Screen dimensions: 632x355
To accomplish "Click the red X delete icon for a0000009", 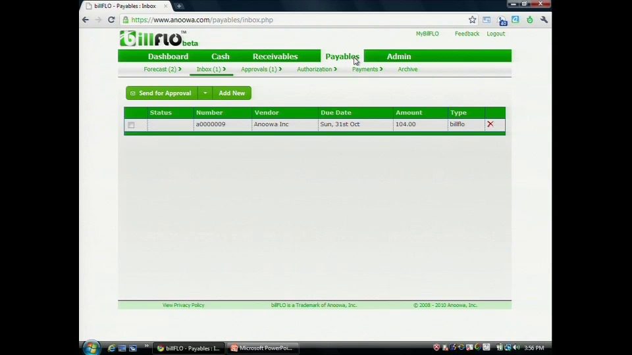I will 490,124.
